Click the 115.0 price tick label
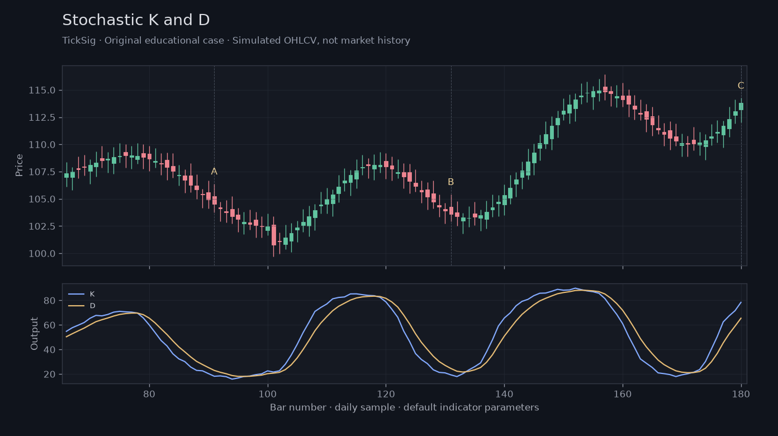The width and height of the screenshot is (778, 436). click(43, 91)
